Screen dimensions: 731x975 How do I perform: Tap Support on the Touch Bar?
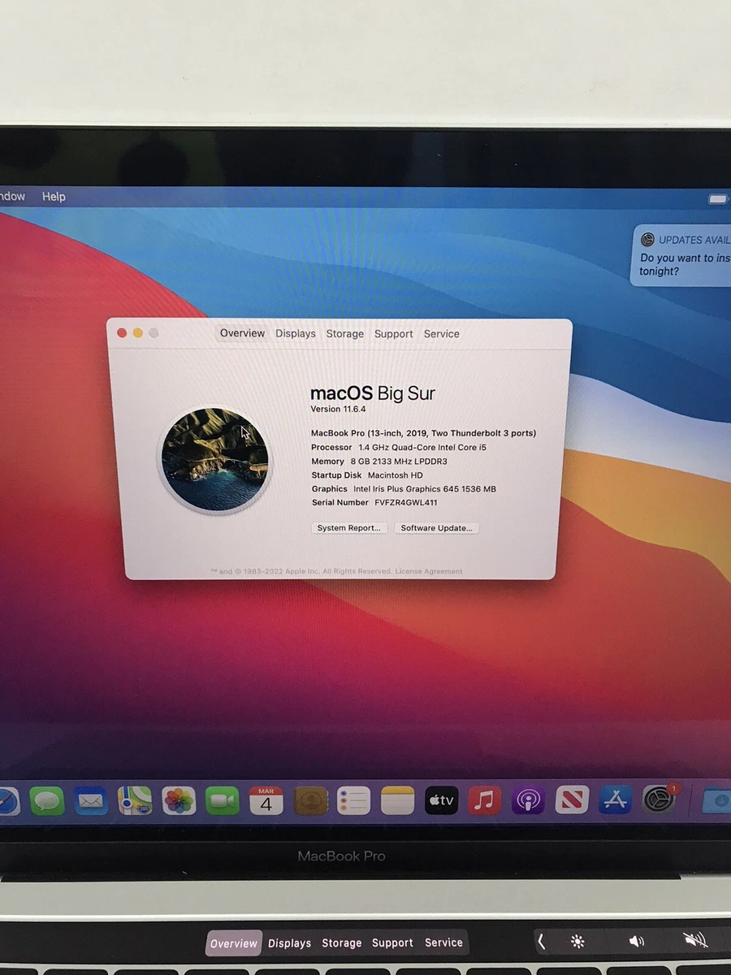393,943
